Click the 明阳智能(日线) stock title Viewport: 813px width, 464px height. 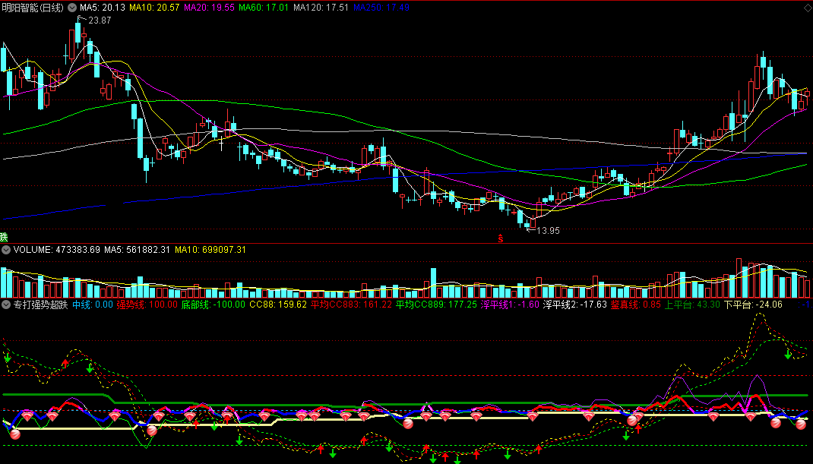33,8
